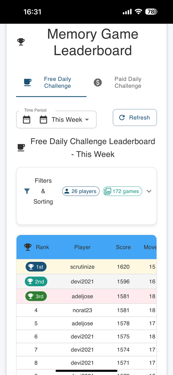The width and height of the screenshot is (173, 375).
Task: Switch to the Paid Daily Challenge tab
Action: coord(122,82)
